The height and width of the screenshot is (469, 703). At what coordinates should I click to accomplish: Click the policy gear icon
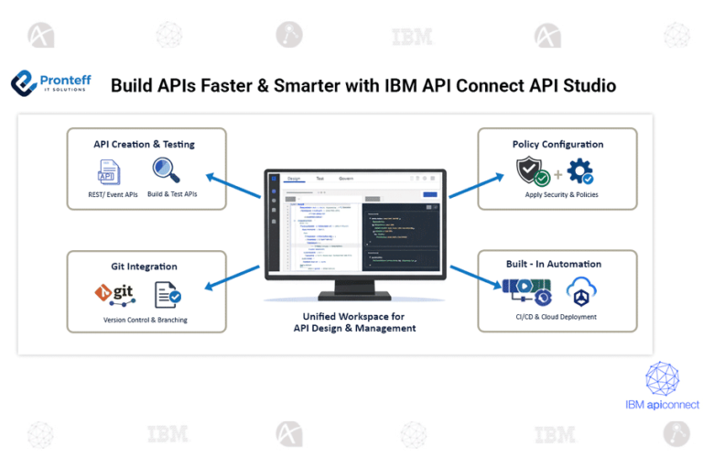point(580,171)
